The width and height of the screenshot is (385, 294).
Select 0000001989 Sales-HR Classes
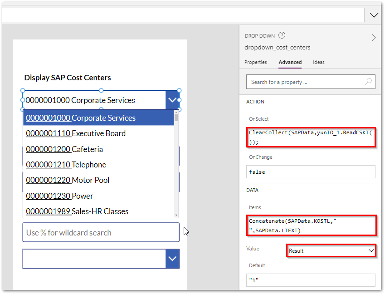click(98, 211)
